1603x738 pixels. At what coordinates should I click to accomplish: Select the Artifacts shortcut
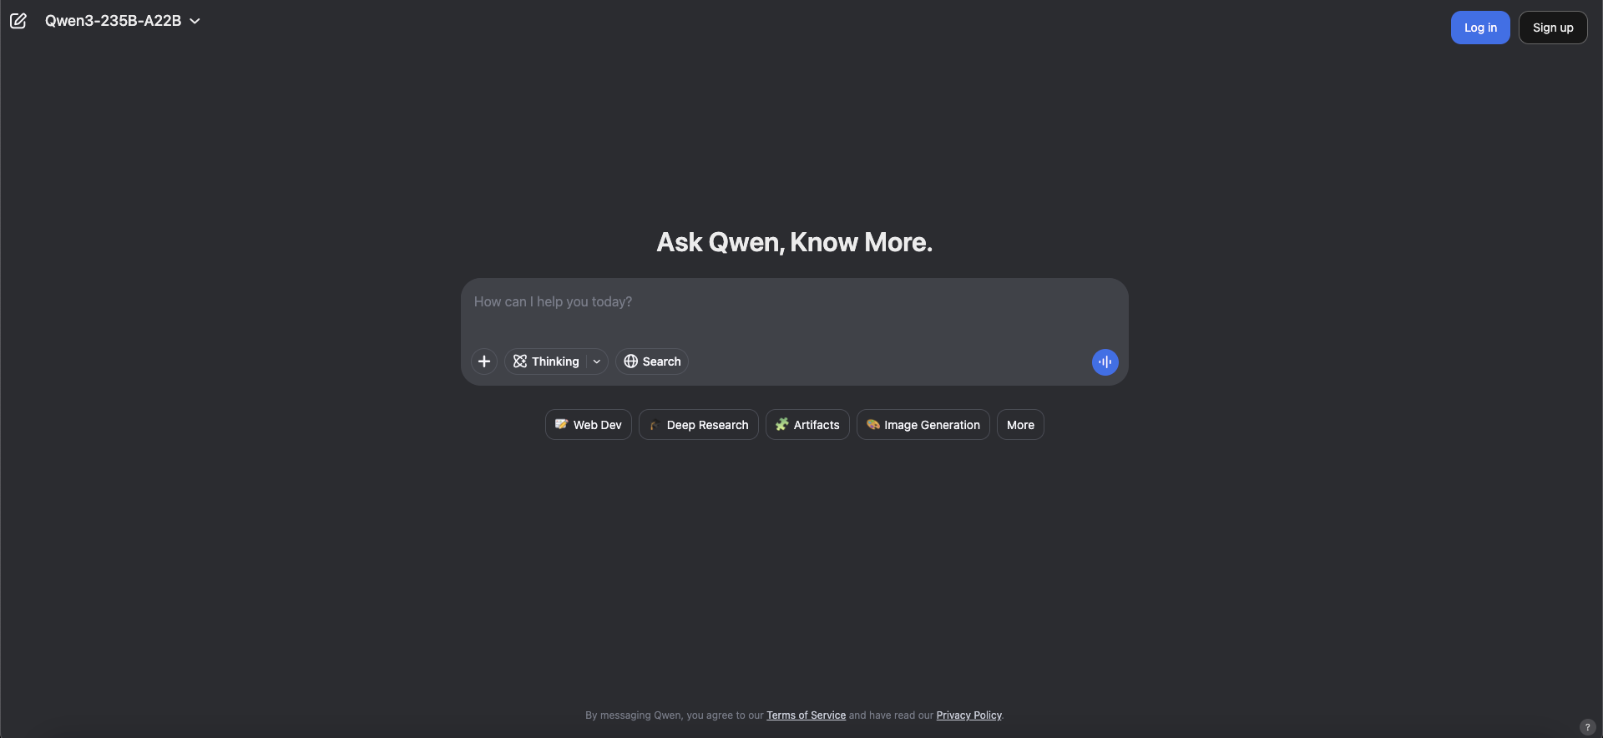[x=807, y=425]
